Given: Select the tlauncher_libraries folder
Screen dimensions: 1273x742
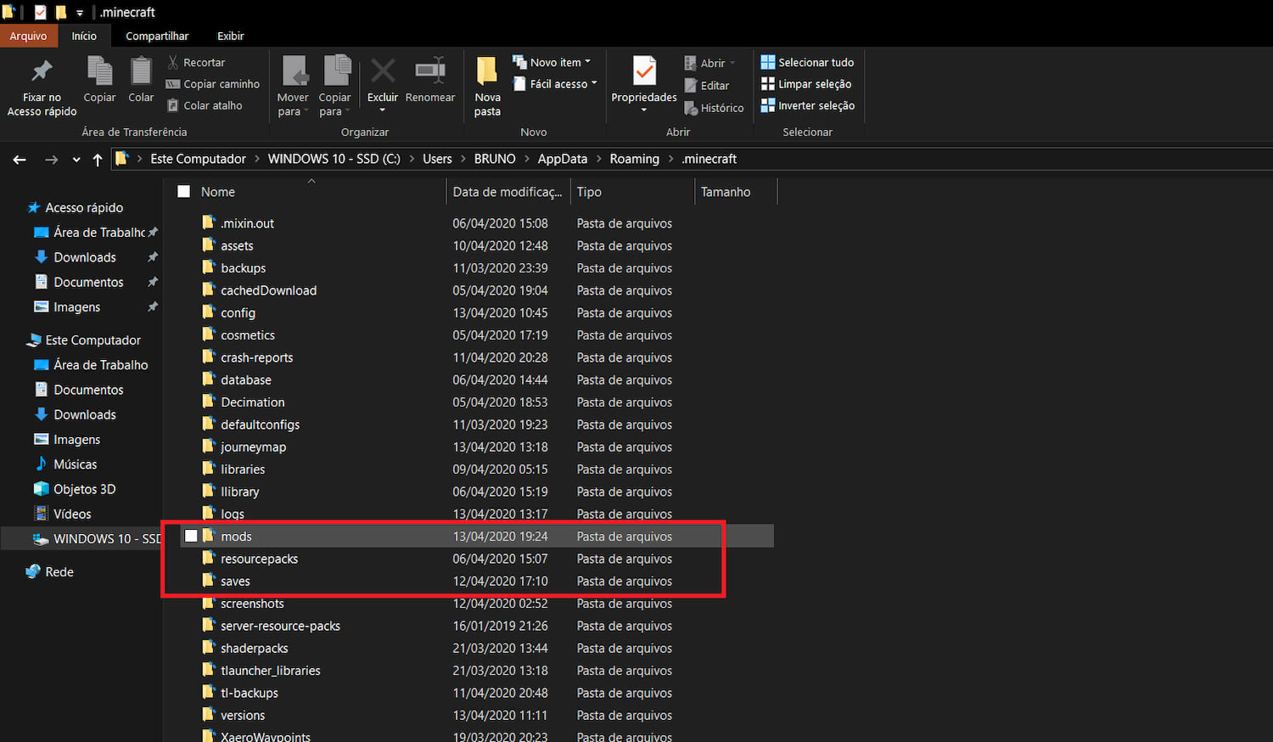Looking at the screenshot, I should (270, 670).
